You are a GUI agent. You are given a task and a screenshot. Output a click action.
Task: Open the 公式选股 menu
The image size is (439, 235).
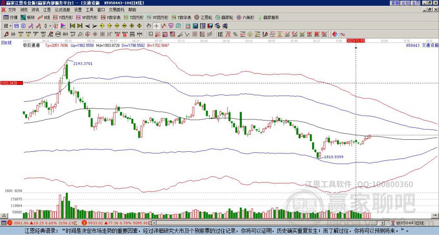62,9
